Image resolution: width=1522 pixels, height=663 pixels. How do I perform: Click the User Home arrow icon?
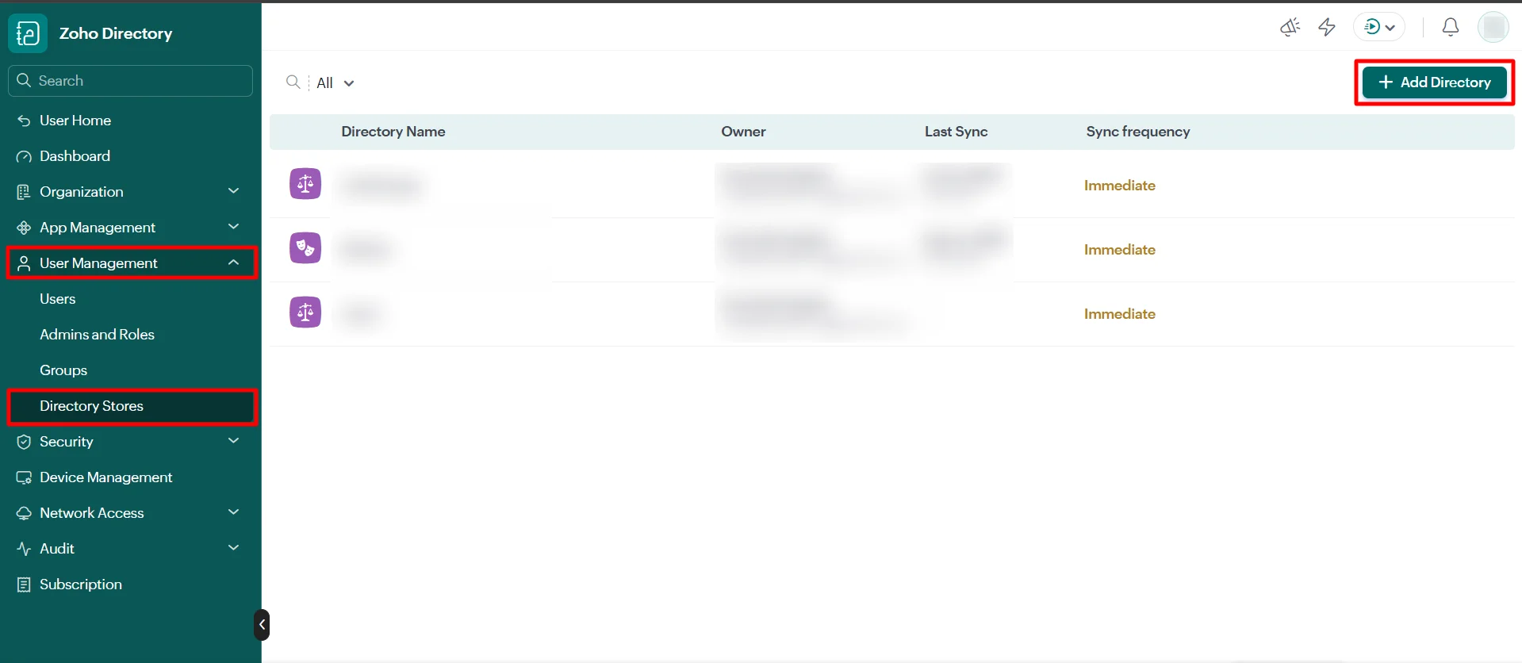point(24,121)
